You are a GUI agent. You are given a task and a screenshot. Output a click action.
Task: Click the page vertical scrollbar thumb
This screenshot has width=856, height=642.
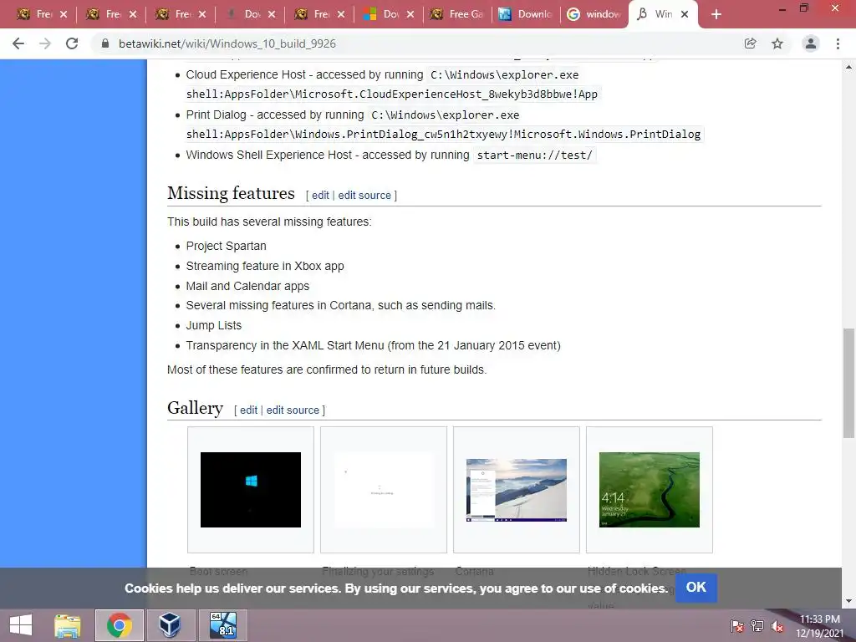click(848, 383)
